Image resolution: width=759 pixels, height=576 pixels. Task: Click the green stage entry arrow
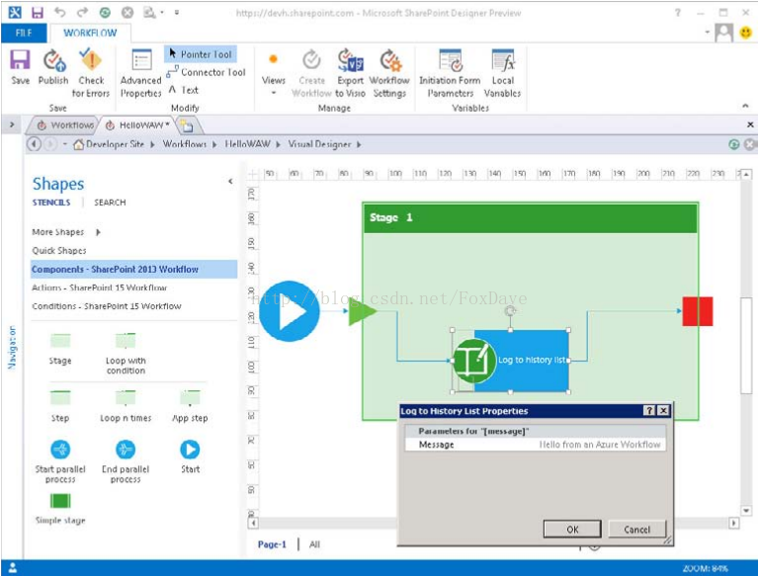click(x=362, y=311)
